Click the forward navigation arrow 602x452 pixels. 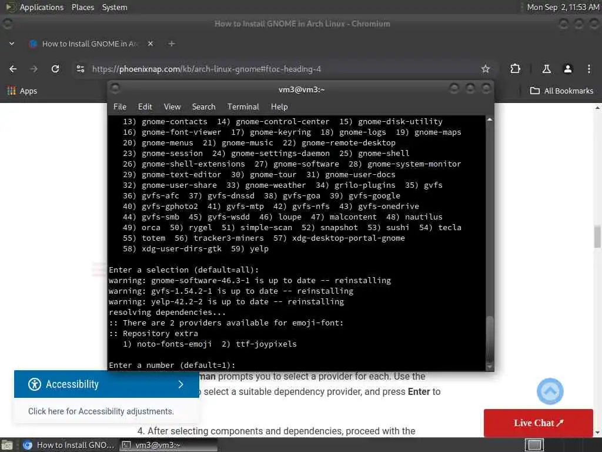tap(34, 69)
